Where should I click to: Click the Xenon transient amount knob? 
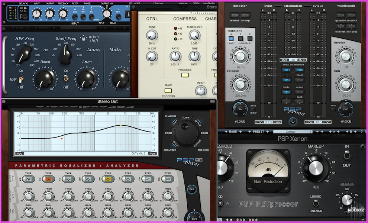[x=240, y=56]
